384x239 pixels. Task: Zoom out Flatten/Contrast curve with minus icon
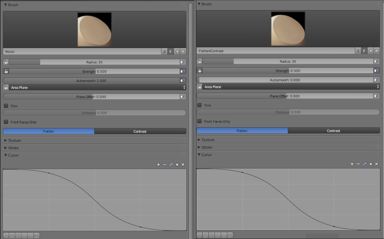click(358, 164)
